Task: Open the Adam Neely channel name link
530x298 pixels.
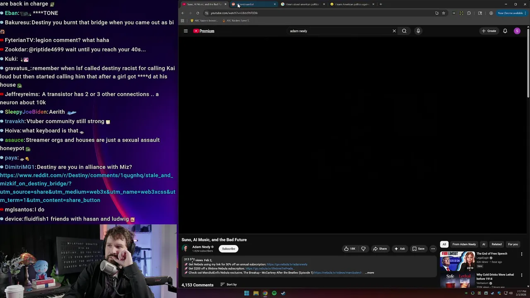Action: (201, 247)
